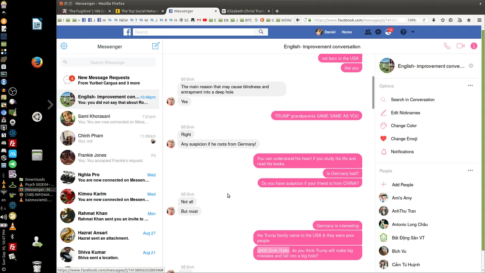Image resolution: width=485 pixels, height=273 pixels.
Task: Open the Trash icon on the desktop
Action: pos(37,267)
